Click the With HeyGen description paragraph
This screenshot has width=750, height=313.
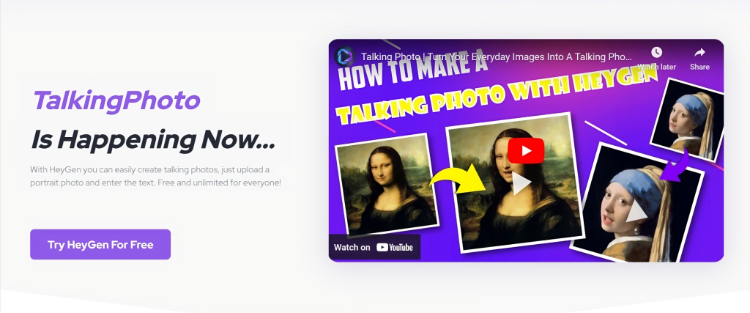155,176
